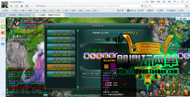Screen dimensions: 190x97
Task: Send message with the 发送 button
Action: (46, 95)
